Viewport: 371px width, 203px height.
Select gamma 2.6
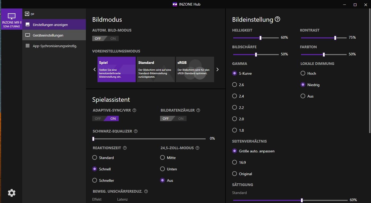[238, 85]
